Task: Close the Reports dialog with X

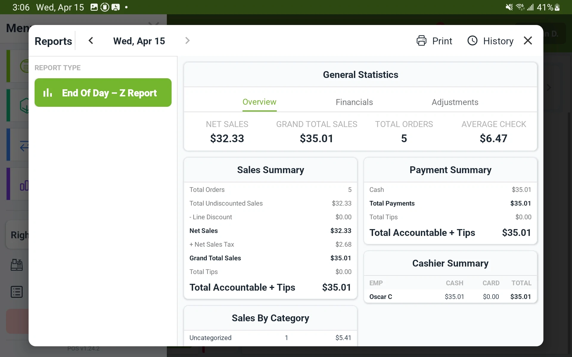Action: point(528,41)
